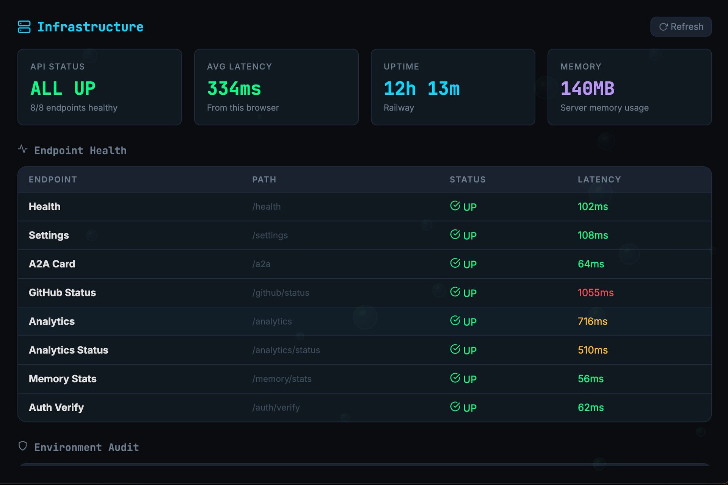The image size is (728, 485).
Task: Click the API STATUS card label
Action: pyautogui.click(x=58, y=67)
